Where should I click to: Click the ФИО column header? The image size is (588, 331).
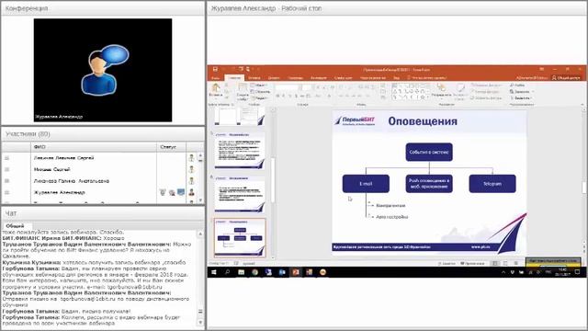pos(94,147)
